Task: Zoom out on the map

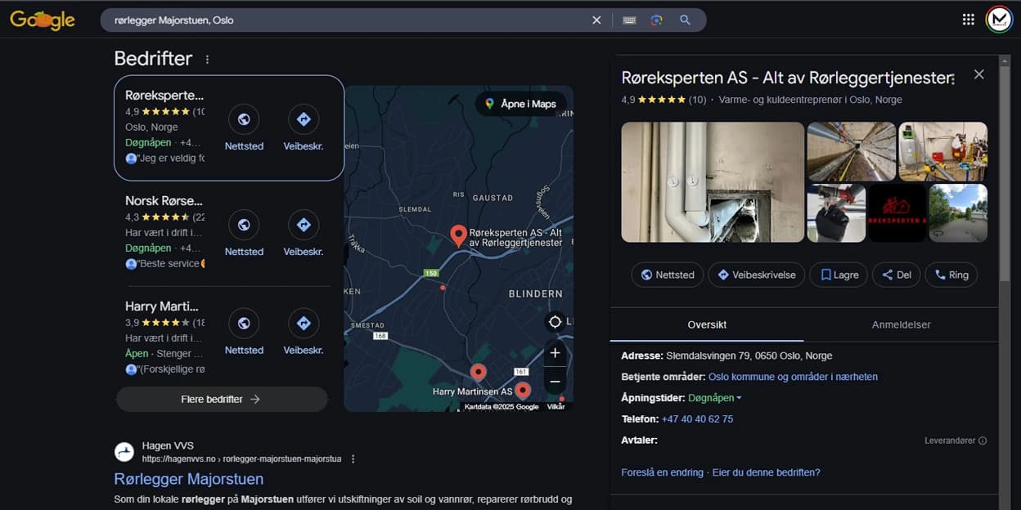Action: pyautogui.click(x=555, y=382)
